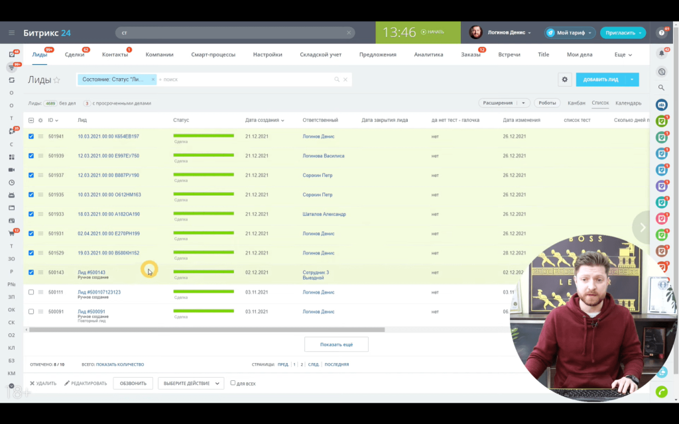Click the Обзвонить button
The height and width of the screenshot is (424, 679).
133,384
